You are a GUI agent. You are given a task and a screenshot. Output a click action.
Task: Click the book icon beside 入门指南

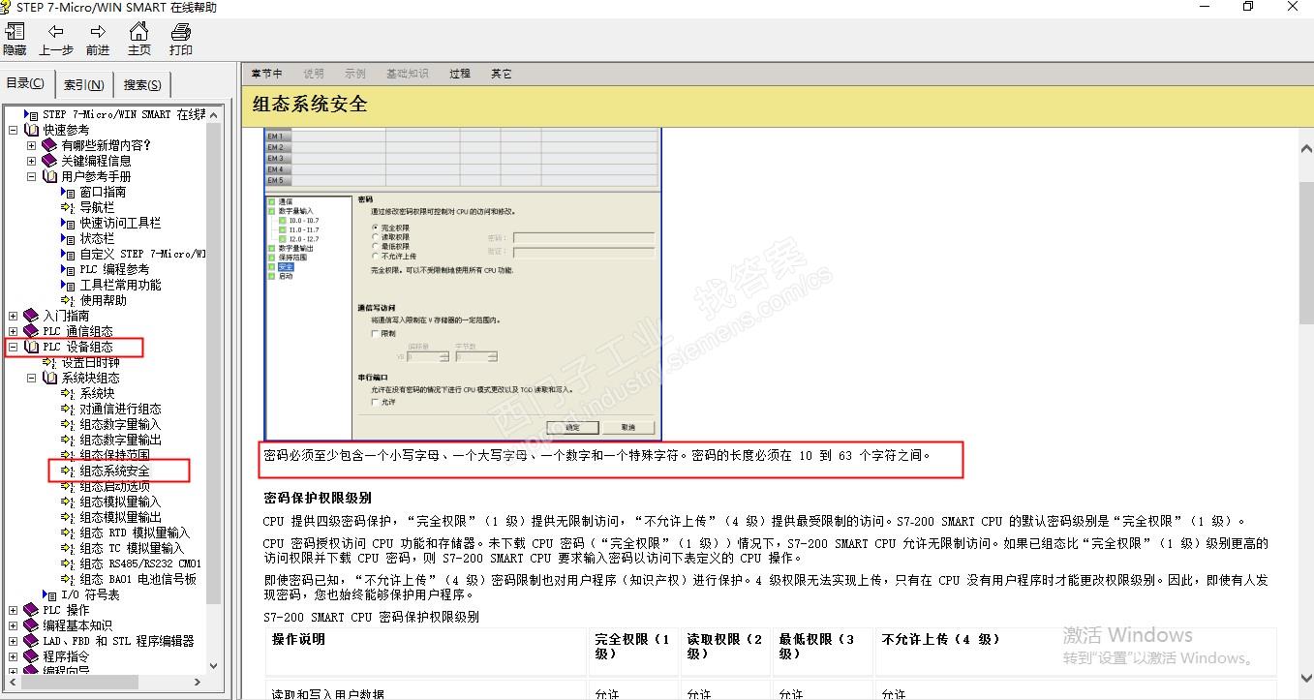coord(32,316)
